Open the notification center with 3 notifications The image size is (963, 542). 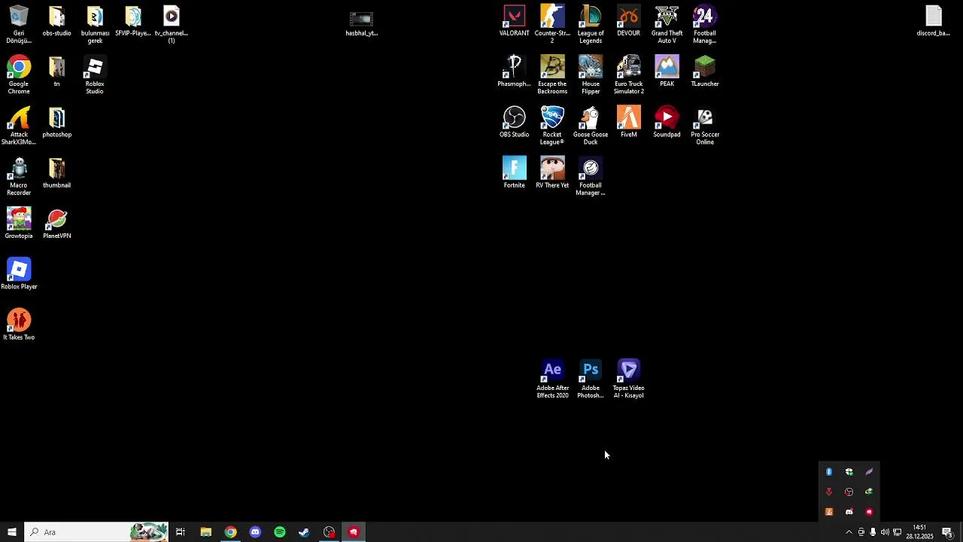947,532
